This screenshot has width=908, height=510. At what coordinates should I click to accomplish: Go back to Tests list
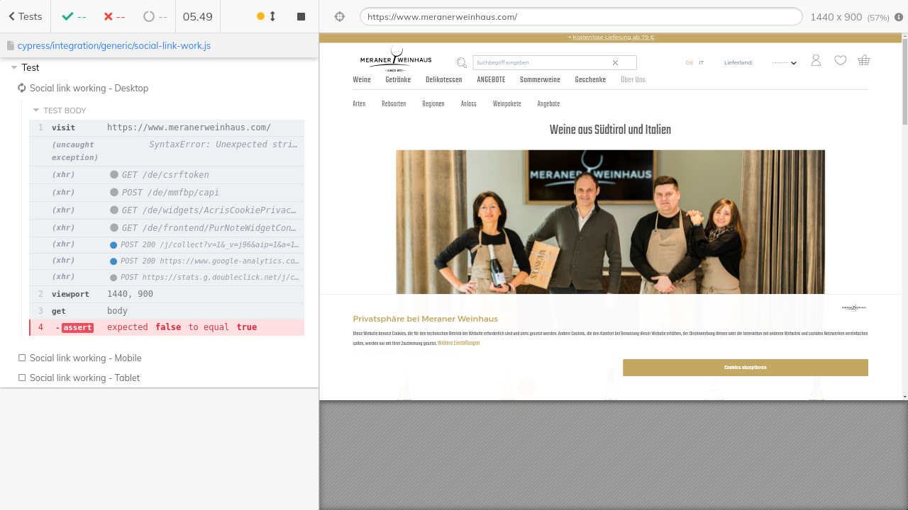click(x=25, y=16)
